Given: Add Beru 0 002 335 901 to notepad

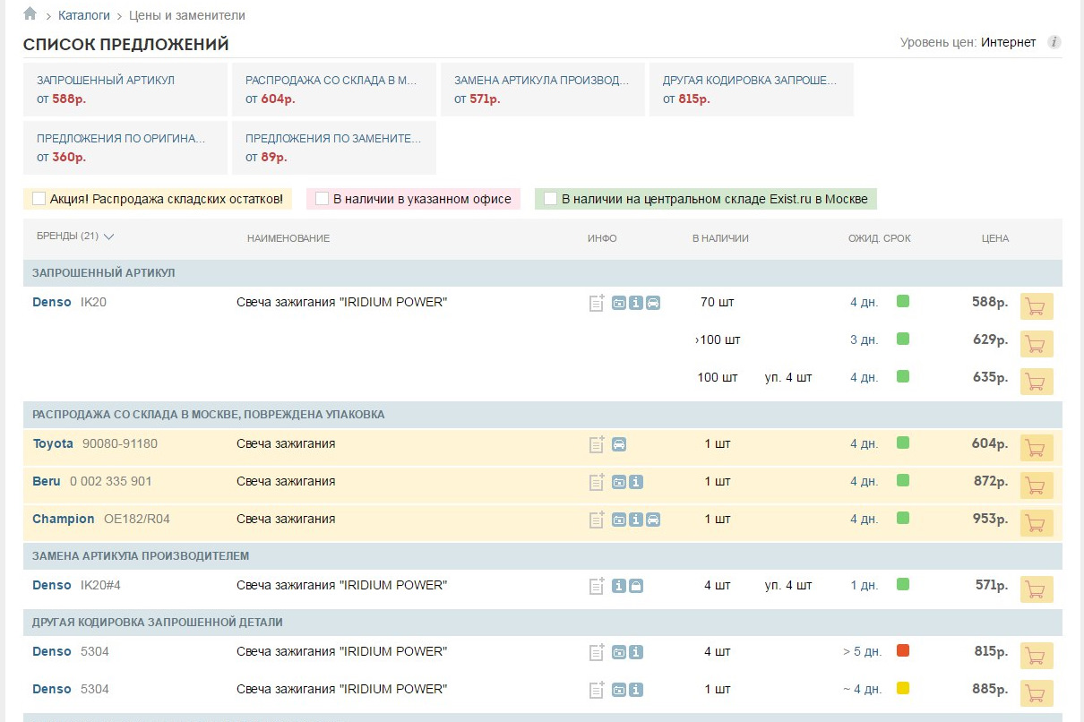Looking at the screenshot, I should pyautogui.click(x=597, y=482).
